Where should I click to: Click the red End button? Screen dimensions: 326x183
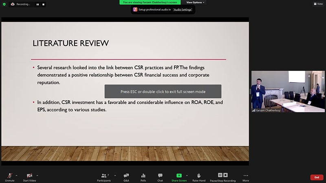click(x=317, y=177)
